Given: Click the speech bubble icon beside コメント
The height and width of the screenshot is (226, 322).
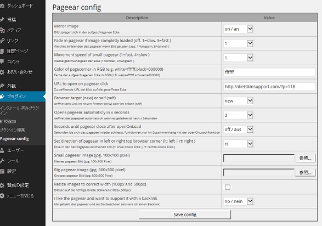Looking at the screenshot, I should point(2,61).
